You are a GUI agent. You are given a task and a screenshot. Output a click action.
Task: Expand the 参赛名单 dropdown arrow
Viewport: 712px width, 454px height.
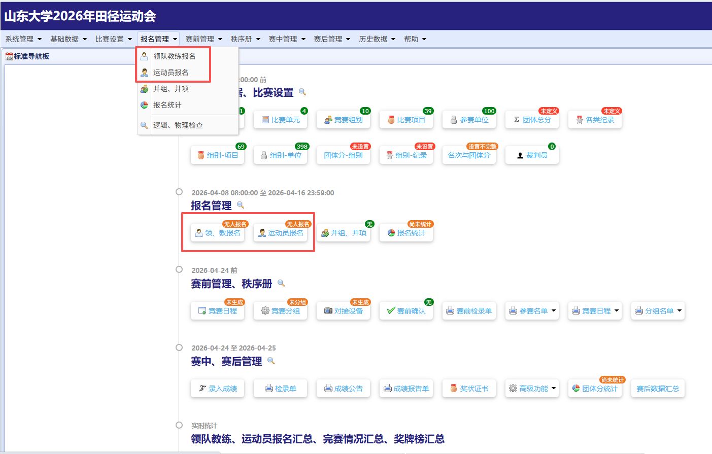[554, 311]
